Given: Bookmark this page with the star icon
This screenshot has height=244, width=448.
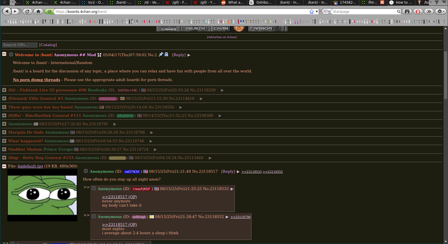Looking at the screenshot, I should click(312, 11).
